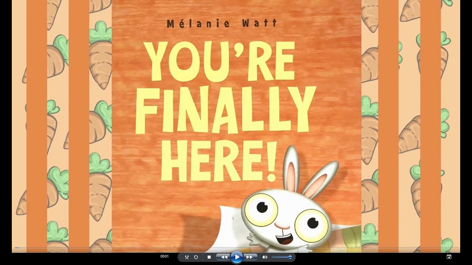Click the rewind/previous button
This screenshot has height=265, width=472.
click(x=223, y=257)
